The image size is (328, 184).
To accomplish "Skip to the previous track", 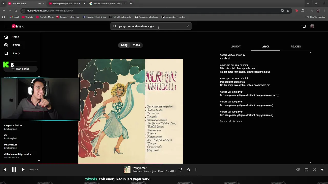I will pos(4,170).
